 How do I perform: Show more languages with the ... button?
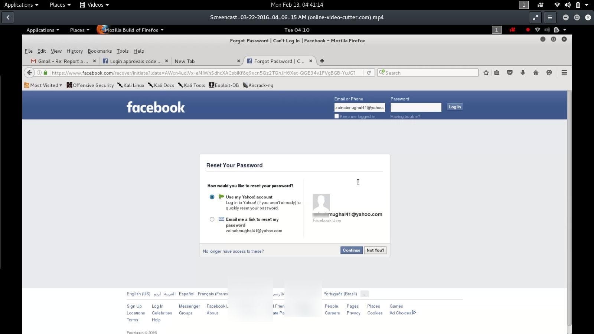(x=364, y=294)
